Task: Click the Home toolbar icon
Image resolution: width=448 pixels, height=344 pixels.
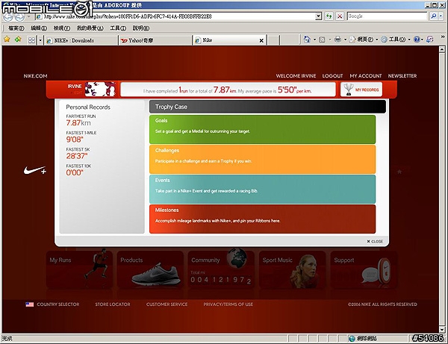Action: 307,40
